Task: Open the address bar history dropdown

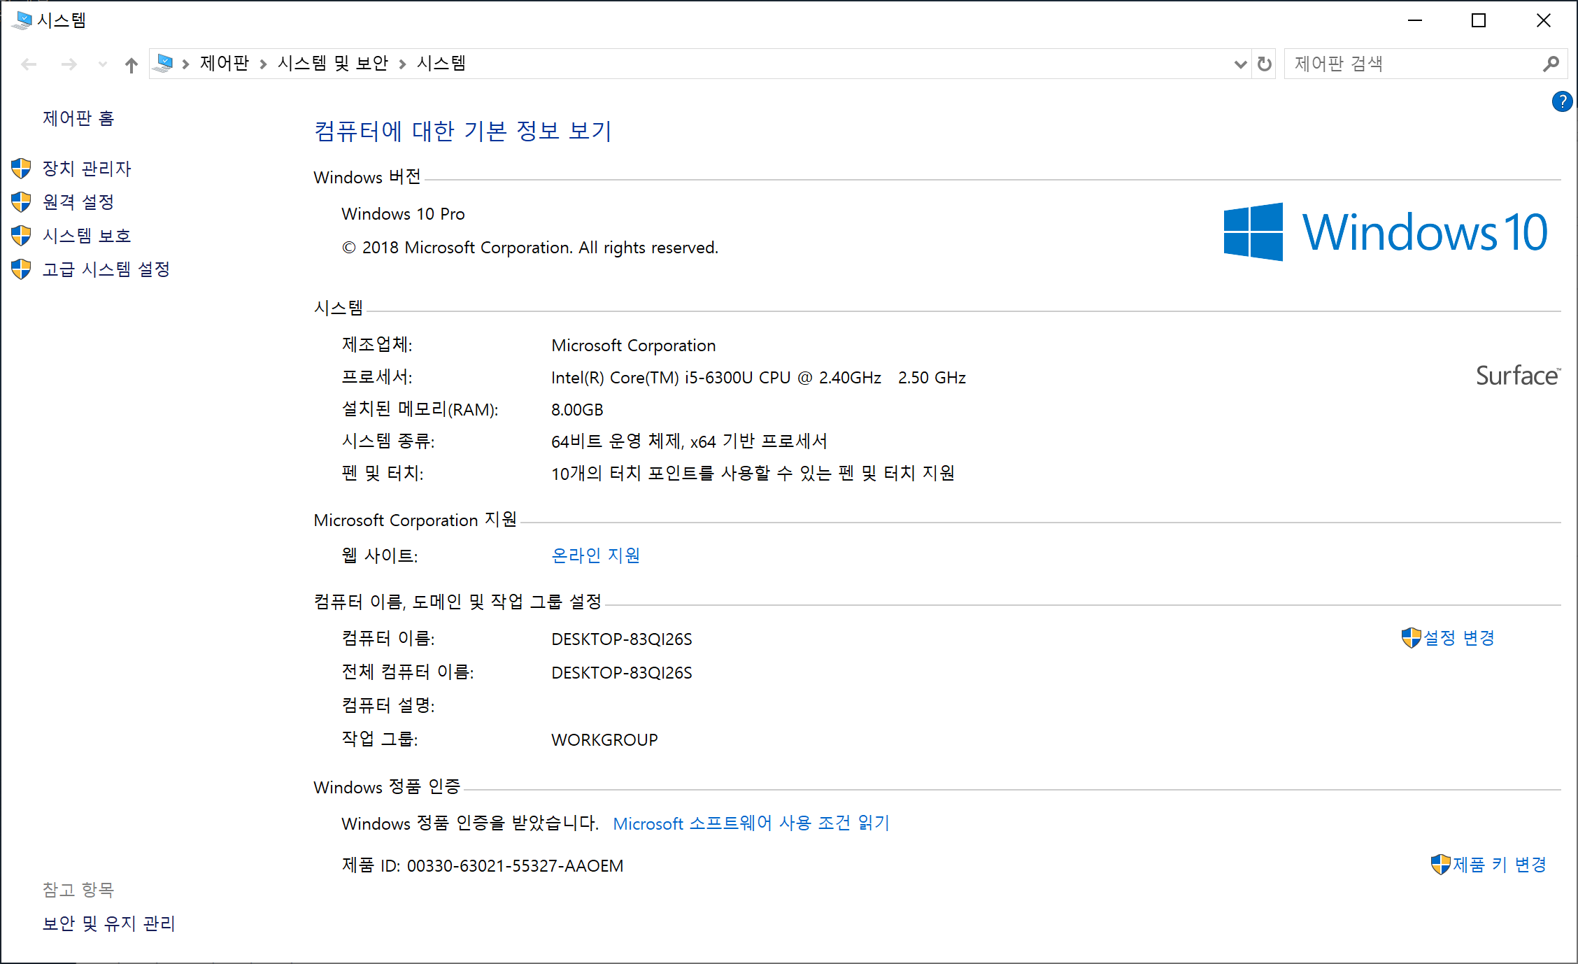Action: coord(1240,64)
